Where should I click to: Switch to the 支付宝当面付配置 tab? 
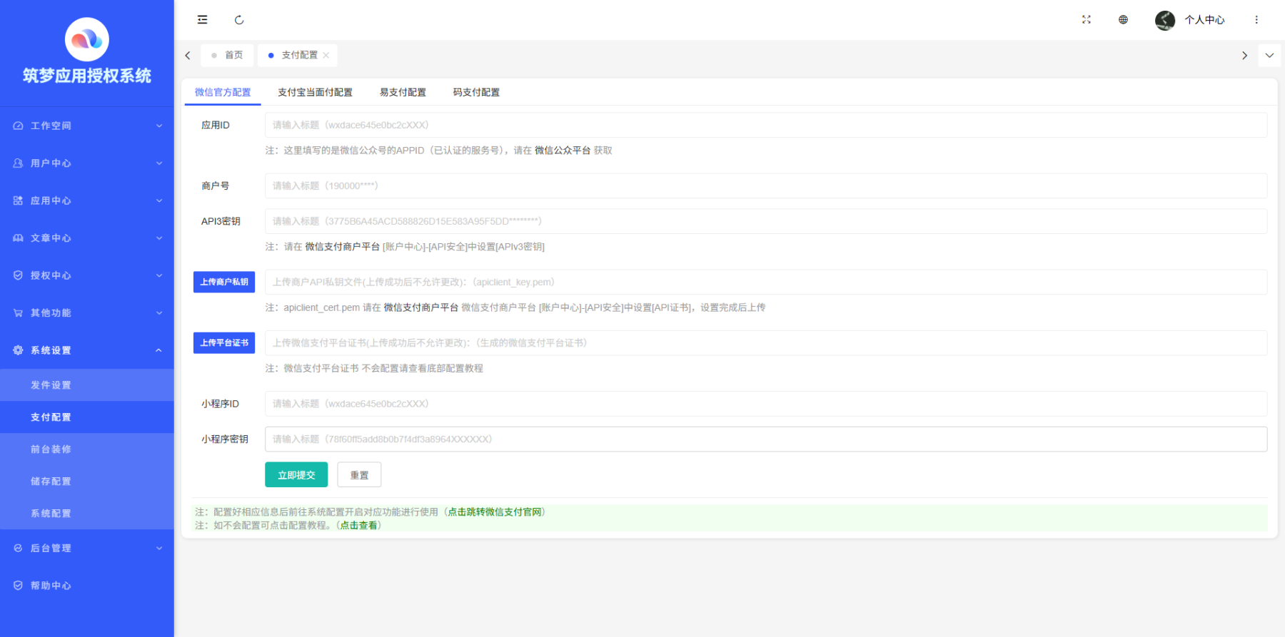click(315, 92)
